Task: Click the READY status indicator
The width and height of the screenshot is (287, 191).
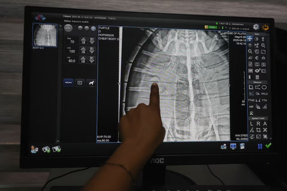Action: click(x=211, y=27)
